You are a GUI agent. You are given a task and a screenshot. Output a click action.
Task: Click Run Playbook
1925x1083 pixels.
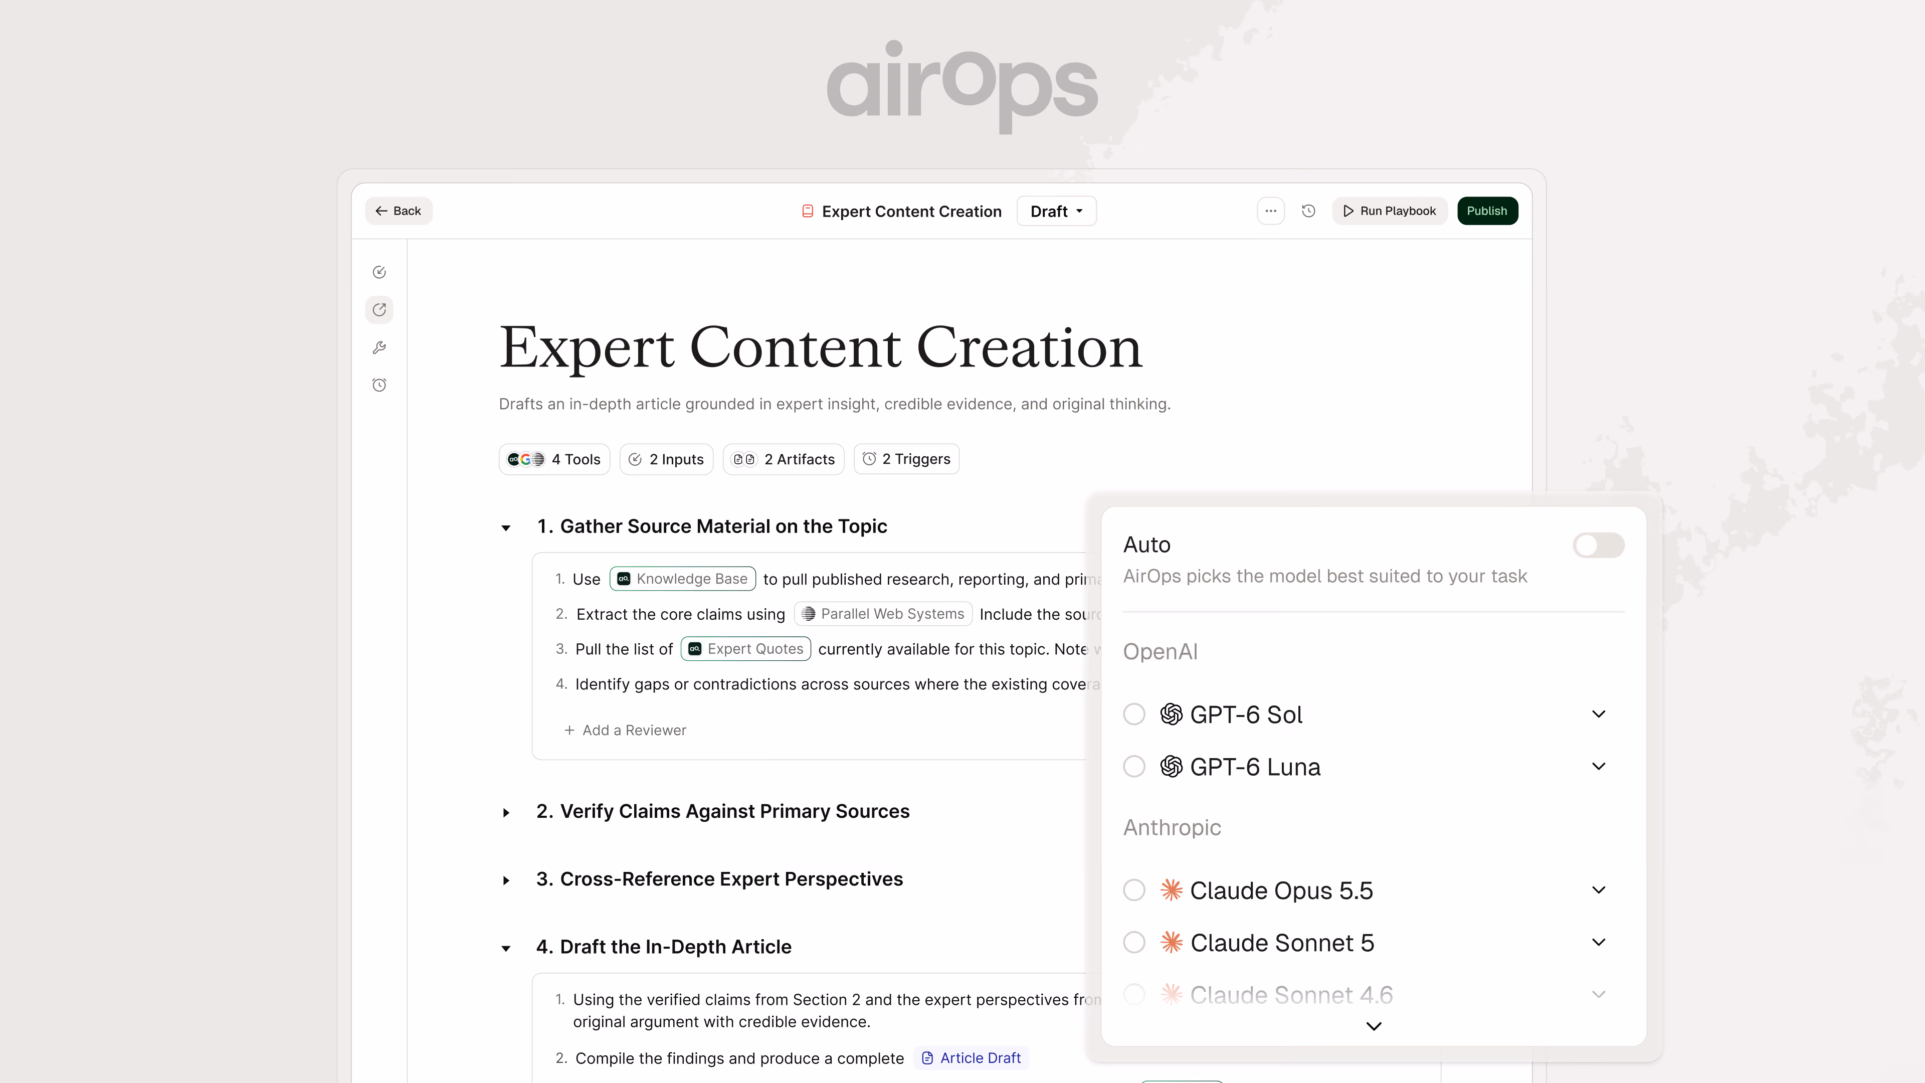(x=1389, y=211)
